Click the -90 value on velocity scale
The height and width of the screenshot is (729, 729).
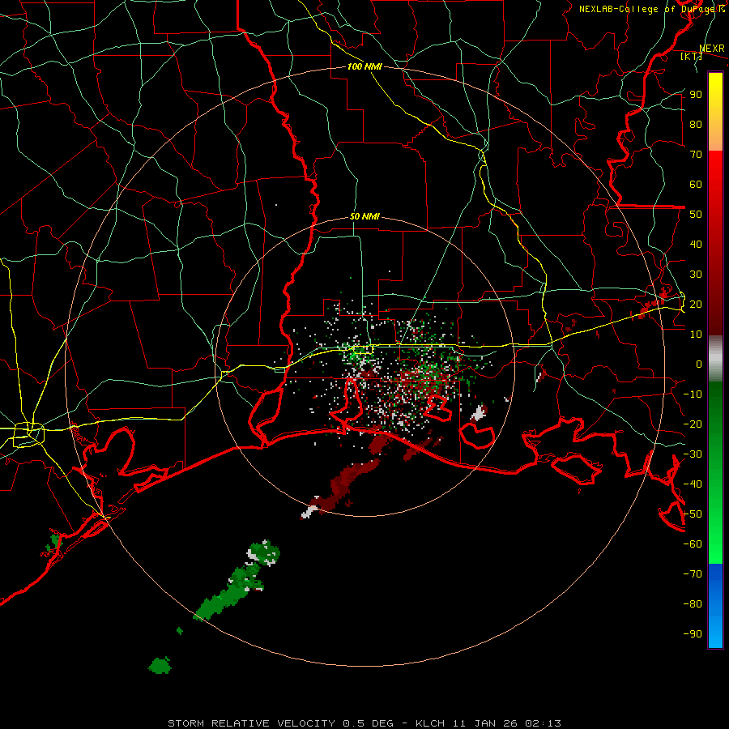(693, 634)
